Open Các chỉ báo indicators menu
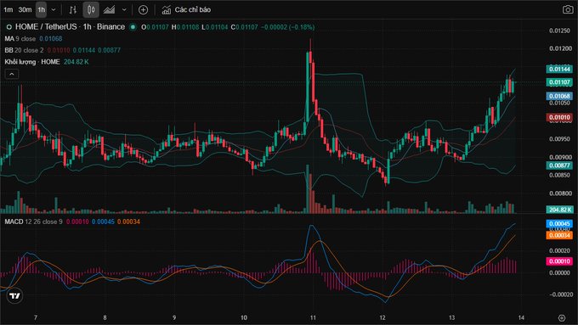The height and width of the screenshot is (325, 578). (x=186, y=10)
